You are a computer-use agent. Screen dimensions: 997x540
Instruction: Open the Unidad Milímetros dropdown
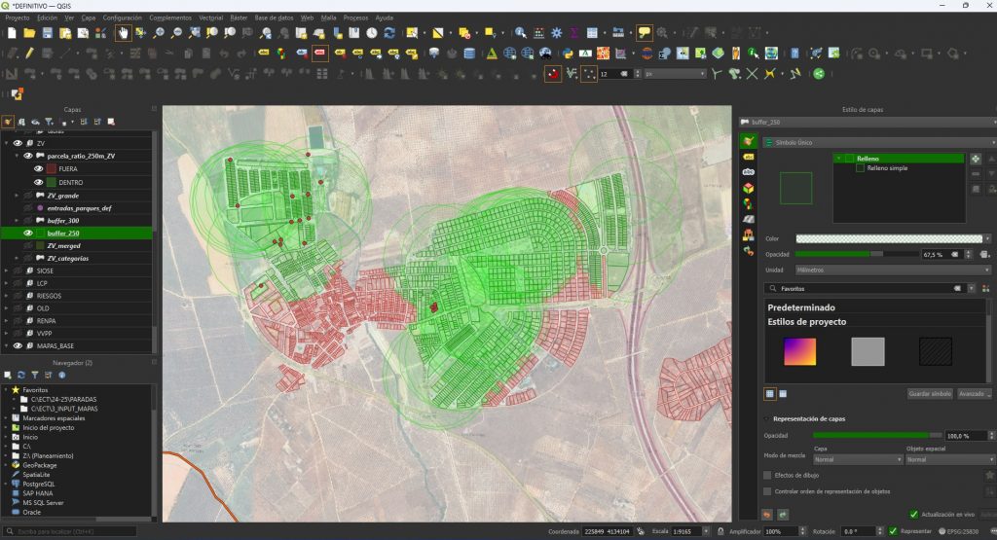[x=890, y=270]
